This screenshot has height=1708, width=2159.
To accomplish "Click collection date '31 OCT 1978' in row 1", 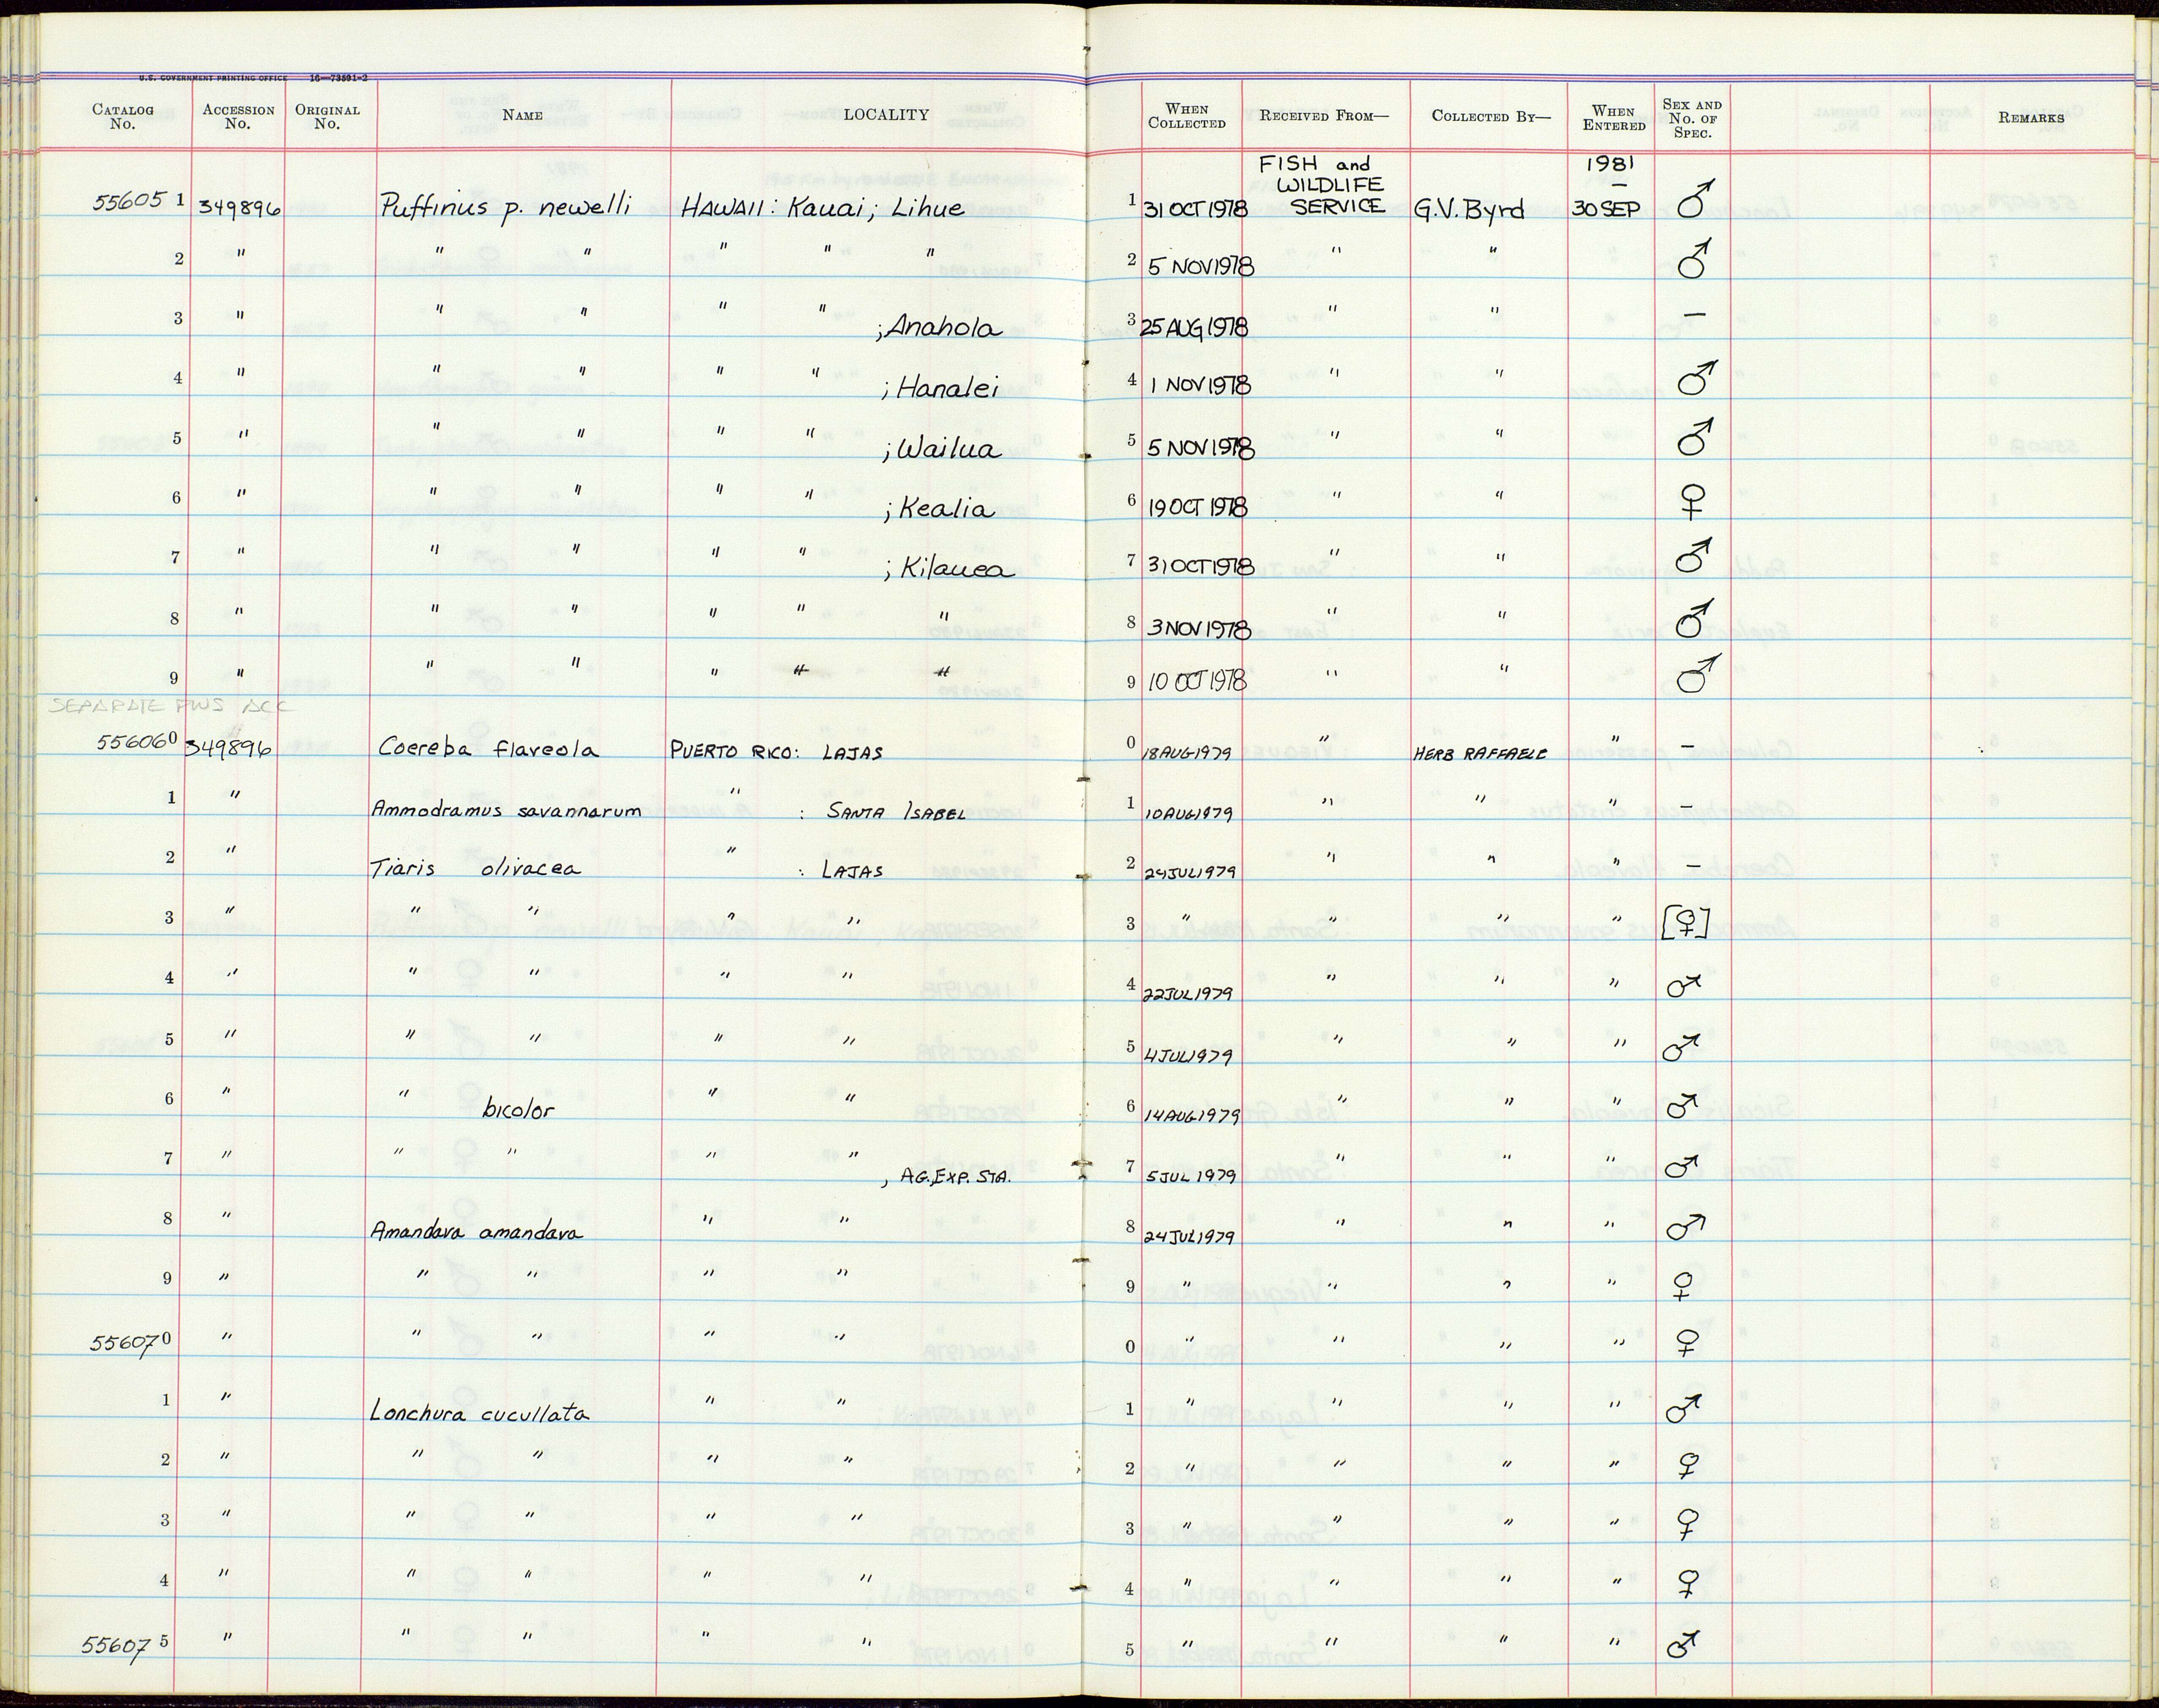I will pyautogui.click(x=1196, y=209).
